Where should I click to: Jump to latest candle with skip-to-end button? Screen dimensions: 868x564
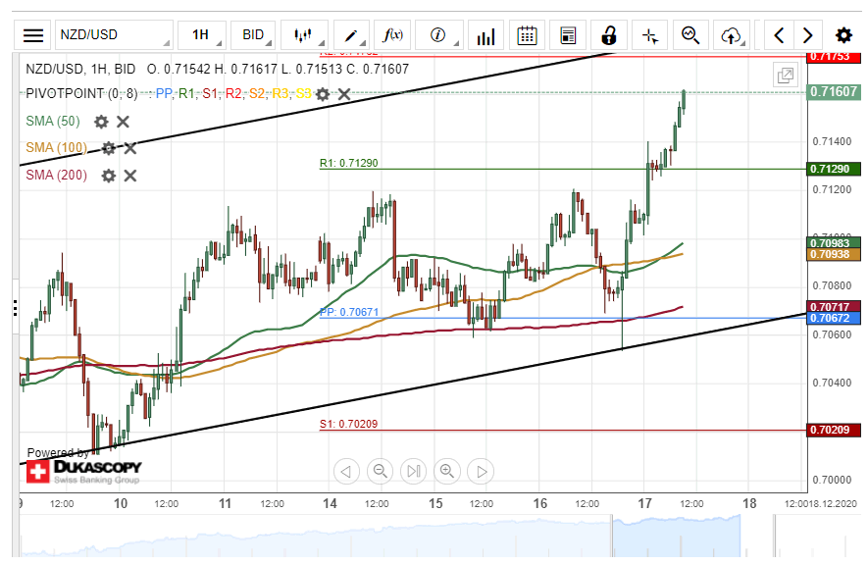(414, 472)
